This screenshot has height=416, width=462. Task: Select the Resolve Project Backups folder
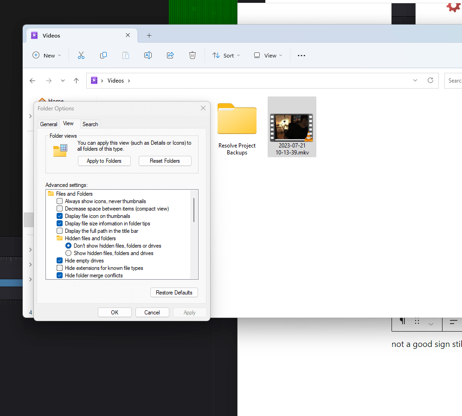[237, 129]
